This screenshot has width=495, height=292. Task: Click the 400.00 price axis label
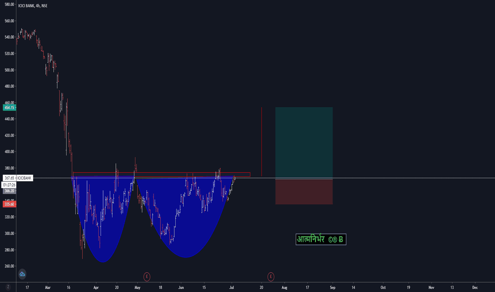coord(9,151)
